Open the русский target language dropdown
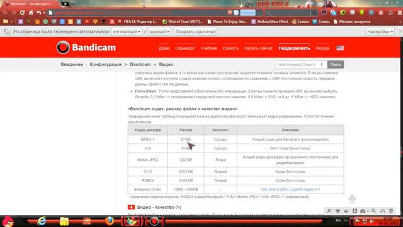 pos(159,32)
